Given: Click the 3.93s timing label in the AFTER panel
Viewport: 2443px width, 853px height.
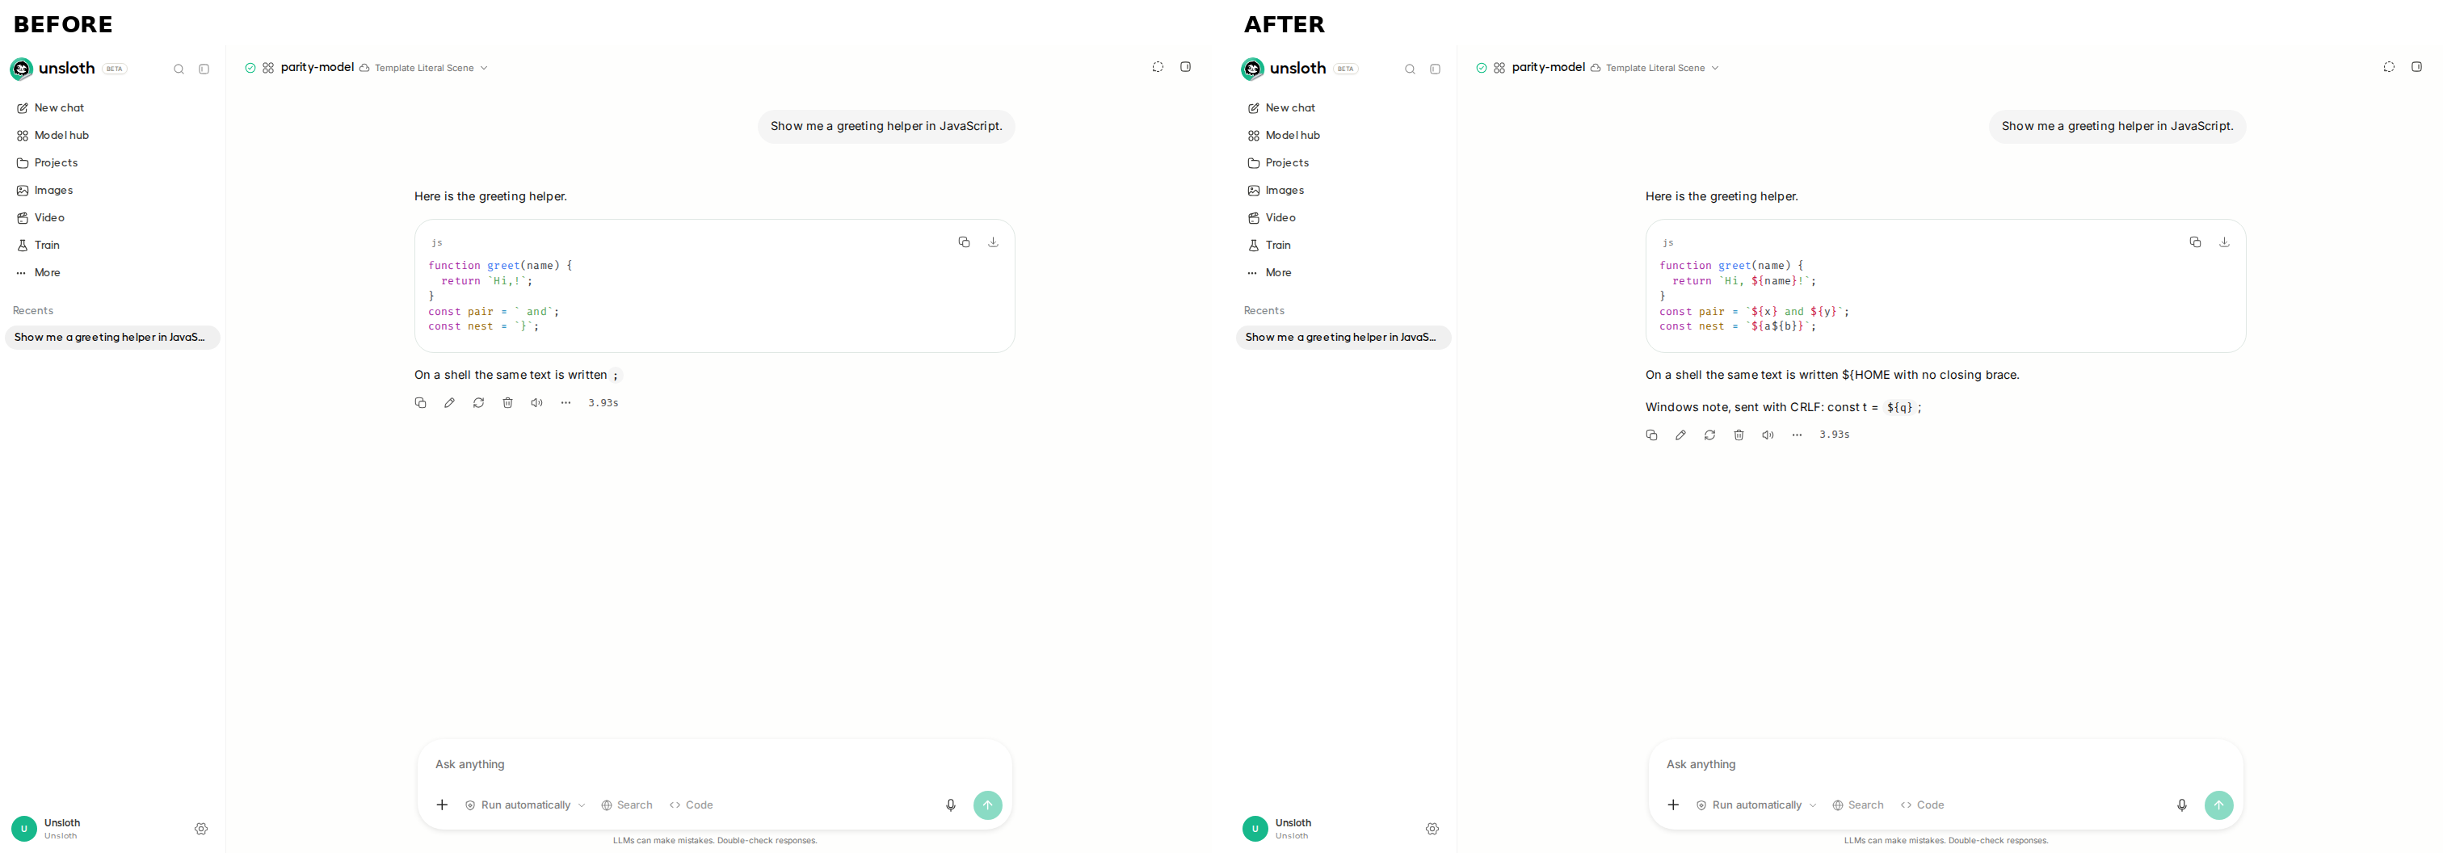Looking at the screenshot, I should 1834,435.
